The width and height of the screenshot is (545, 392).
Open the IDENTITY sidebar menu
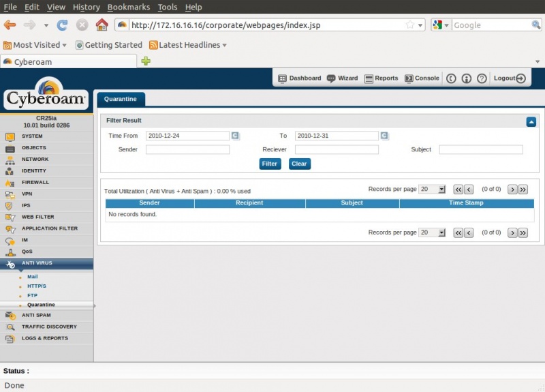[46, 171]
